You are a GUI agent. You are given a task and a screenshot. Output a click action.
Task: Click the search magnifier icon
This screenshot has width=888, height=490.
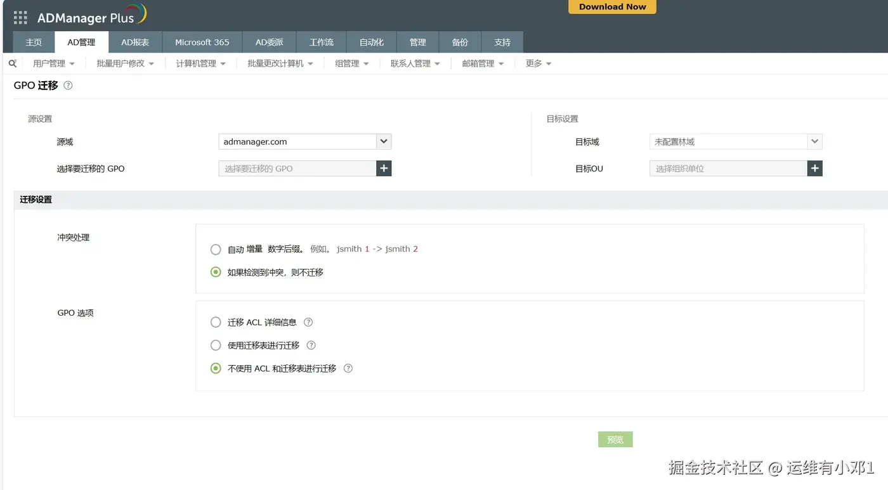coord(12,63)
